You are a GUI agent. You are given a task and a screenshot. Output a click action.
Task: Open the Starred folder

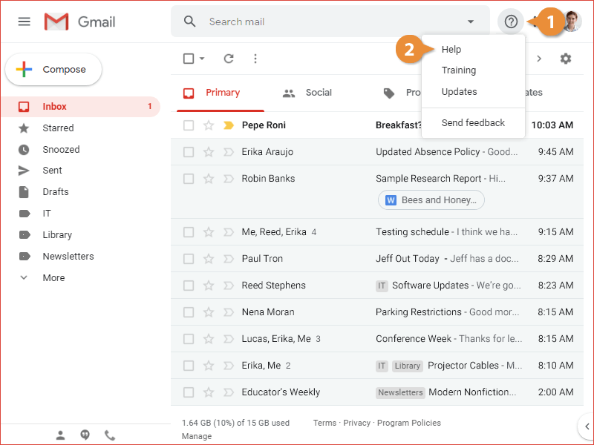click(x=58, y=128)
